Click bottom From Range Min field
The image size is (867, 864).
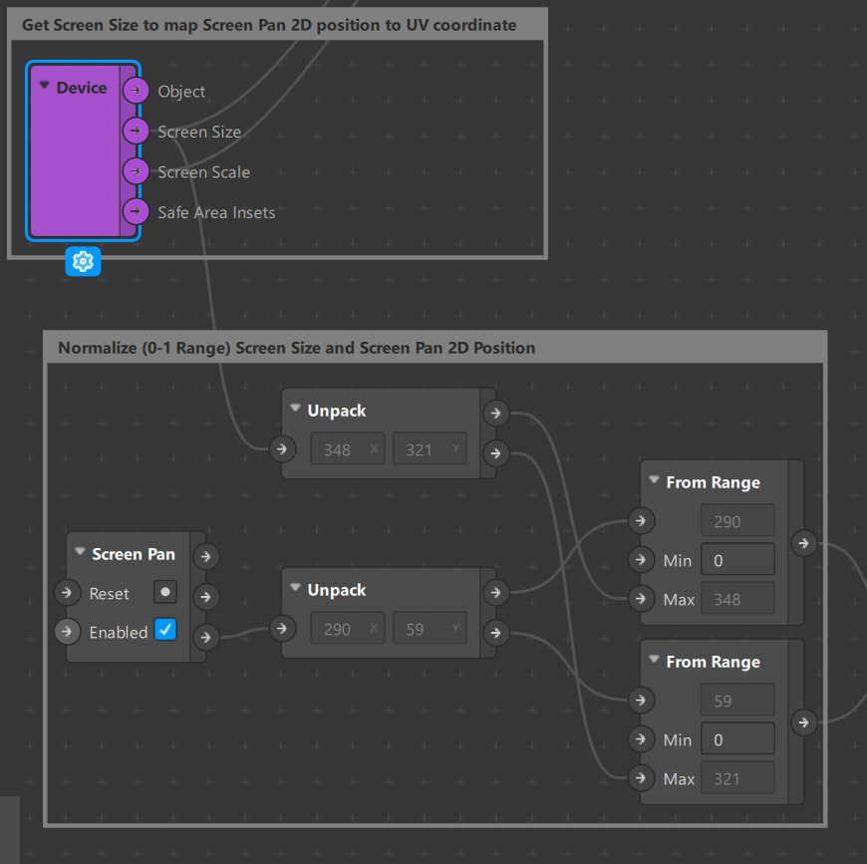737,738
